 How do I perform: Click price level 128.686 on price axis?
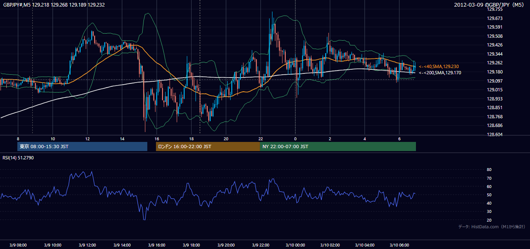pyautogui.click(x=495, y=125)
